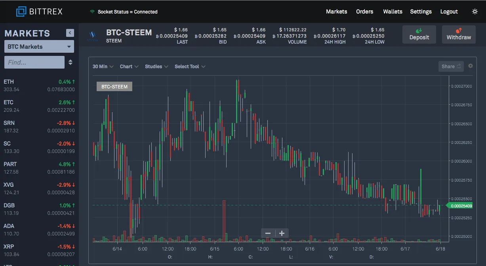Select the XVG market row
Screen dimensions: 486x266
tap(39, 188)
